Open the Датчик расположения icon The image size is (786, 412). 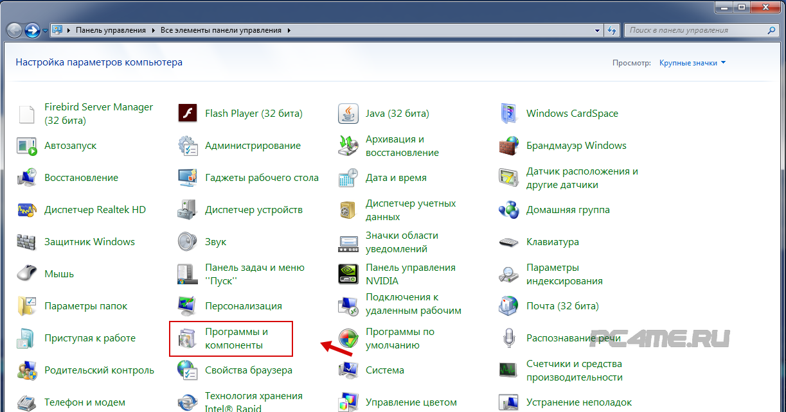tap(508, 178)
